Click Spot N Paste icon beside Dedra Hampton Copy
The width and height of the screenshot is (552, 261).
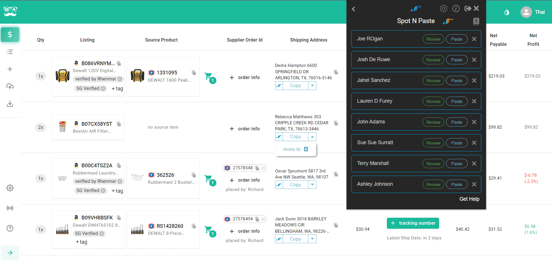coord(279,86)
